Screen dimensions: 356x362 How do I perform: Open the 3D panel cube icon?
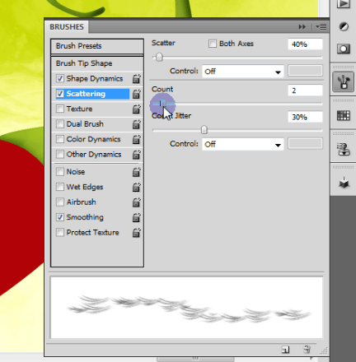coord(344,183)
